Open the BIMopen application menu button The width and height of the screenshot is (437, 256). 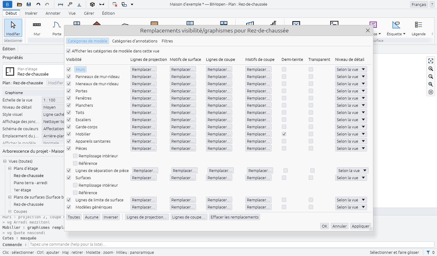click(7, 4)
